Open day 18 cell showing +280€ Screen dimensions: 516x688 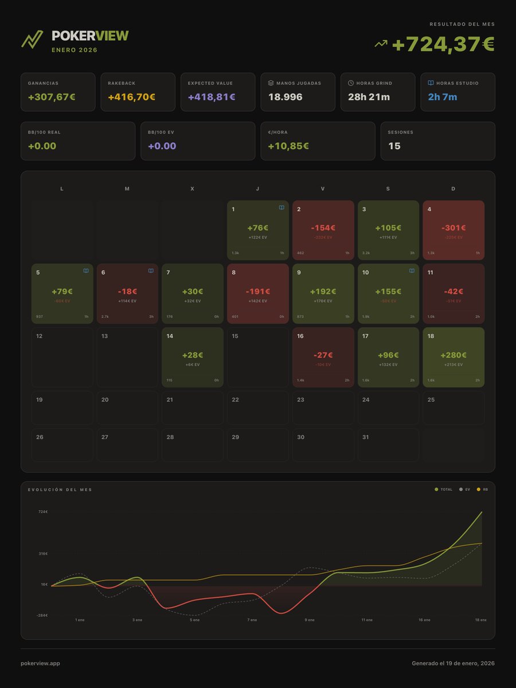tap(454, 357)
